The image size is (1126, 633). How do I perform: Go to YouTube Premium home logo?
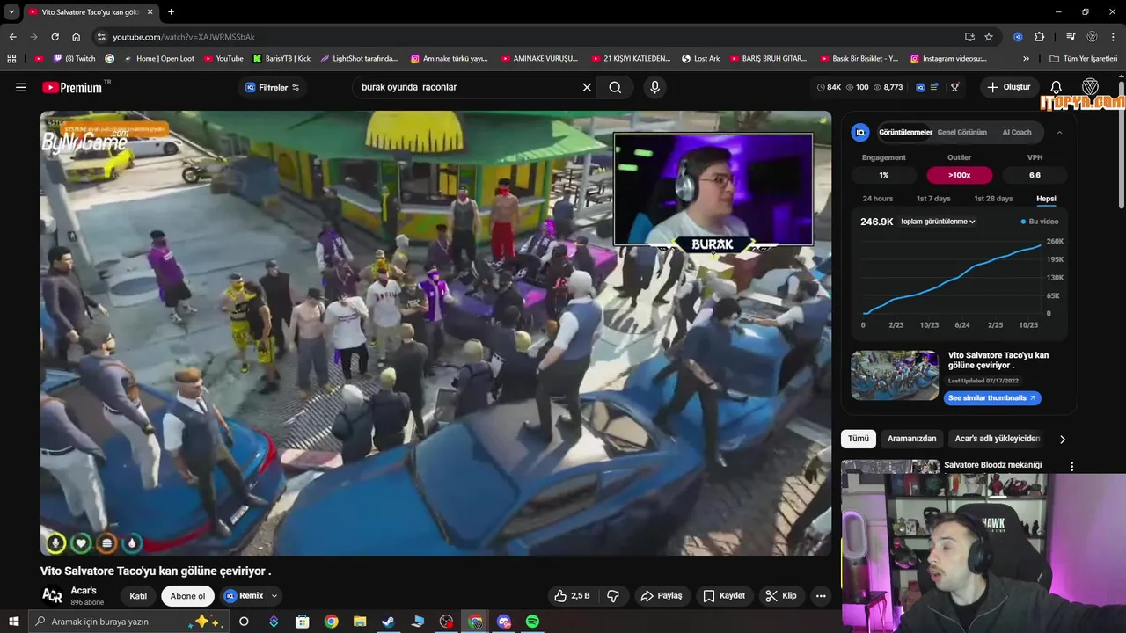[x=72, y=87]
